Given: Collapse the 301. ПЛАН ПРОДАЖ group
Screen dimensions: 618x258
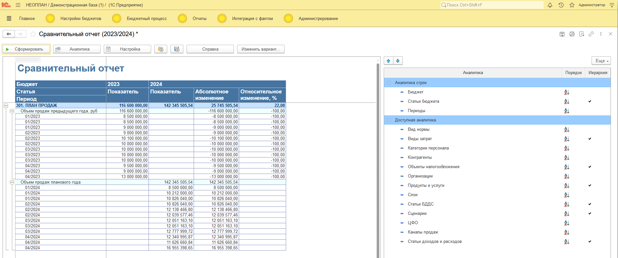Looking at the screenshot, I should [6, 105].
